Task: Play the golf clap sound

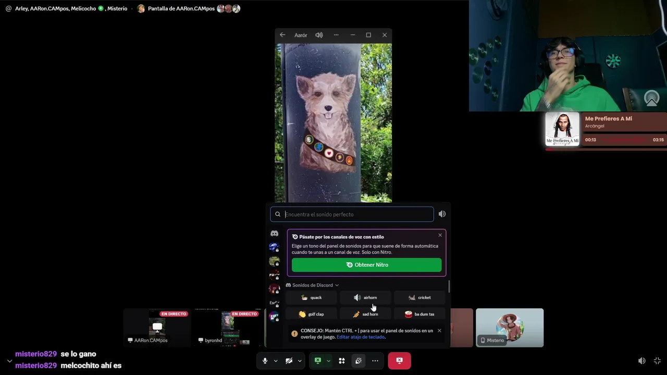Action: point(312,314)
